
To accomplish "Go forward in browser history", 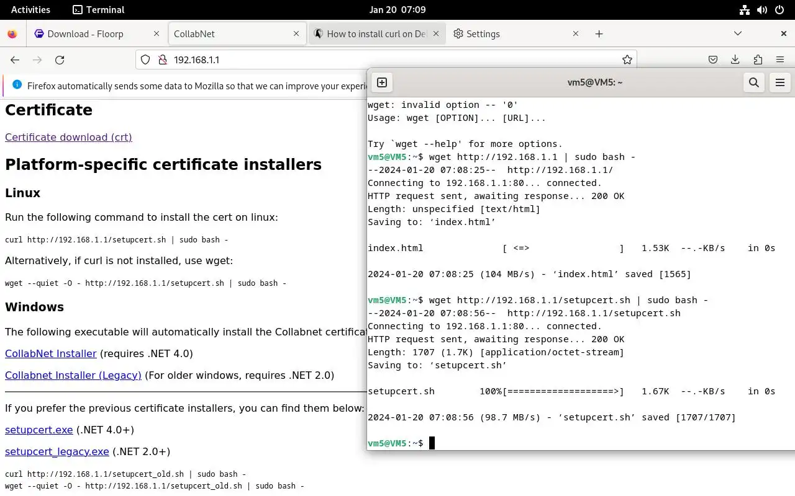I will [37, 60].
